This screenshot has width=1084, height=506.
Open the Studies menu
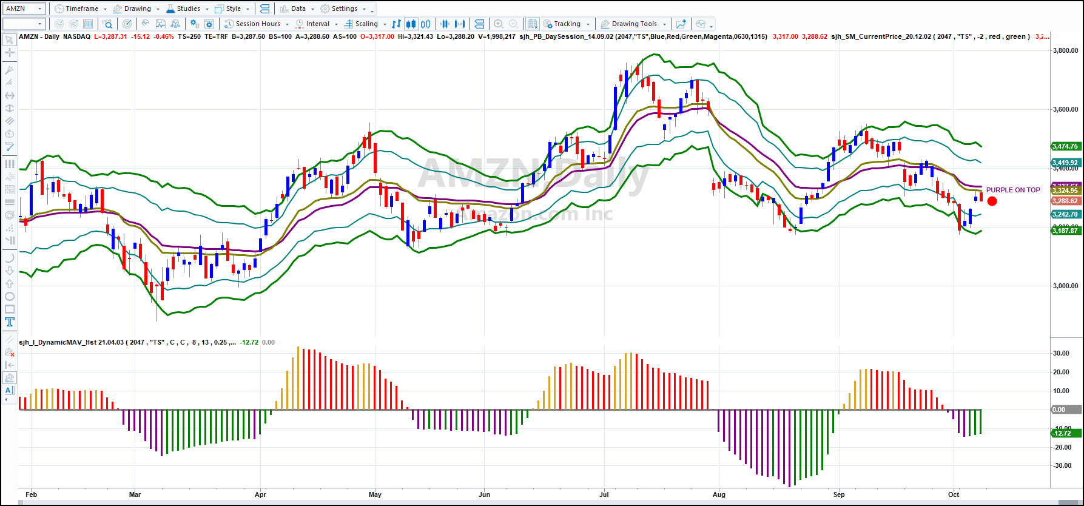187,8
